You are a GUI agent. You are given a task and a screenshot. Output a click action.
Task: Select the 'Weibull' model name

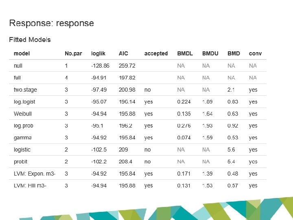[23, 114]
